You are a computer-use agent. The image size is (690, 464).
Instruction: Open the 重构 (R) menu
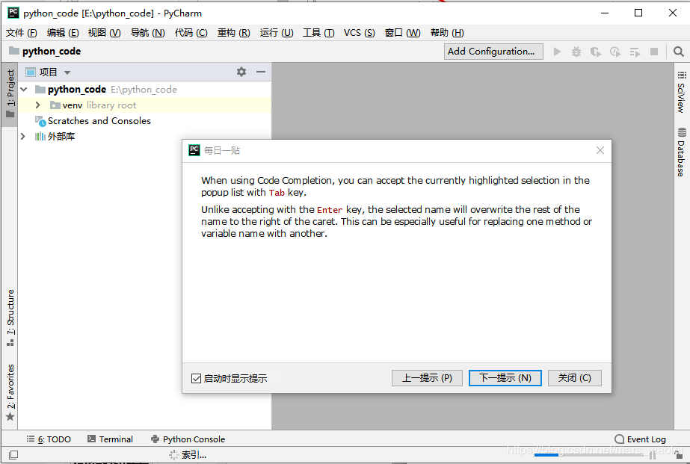point(234,33)
